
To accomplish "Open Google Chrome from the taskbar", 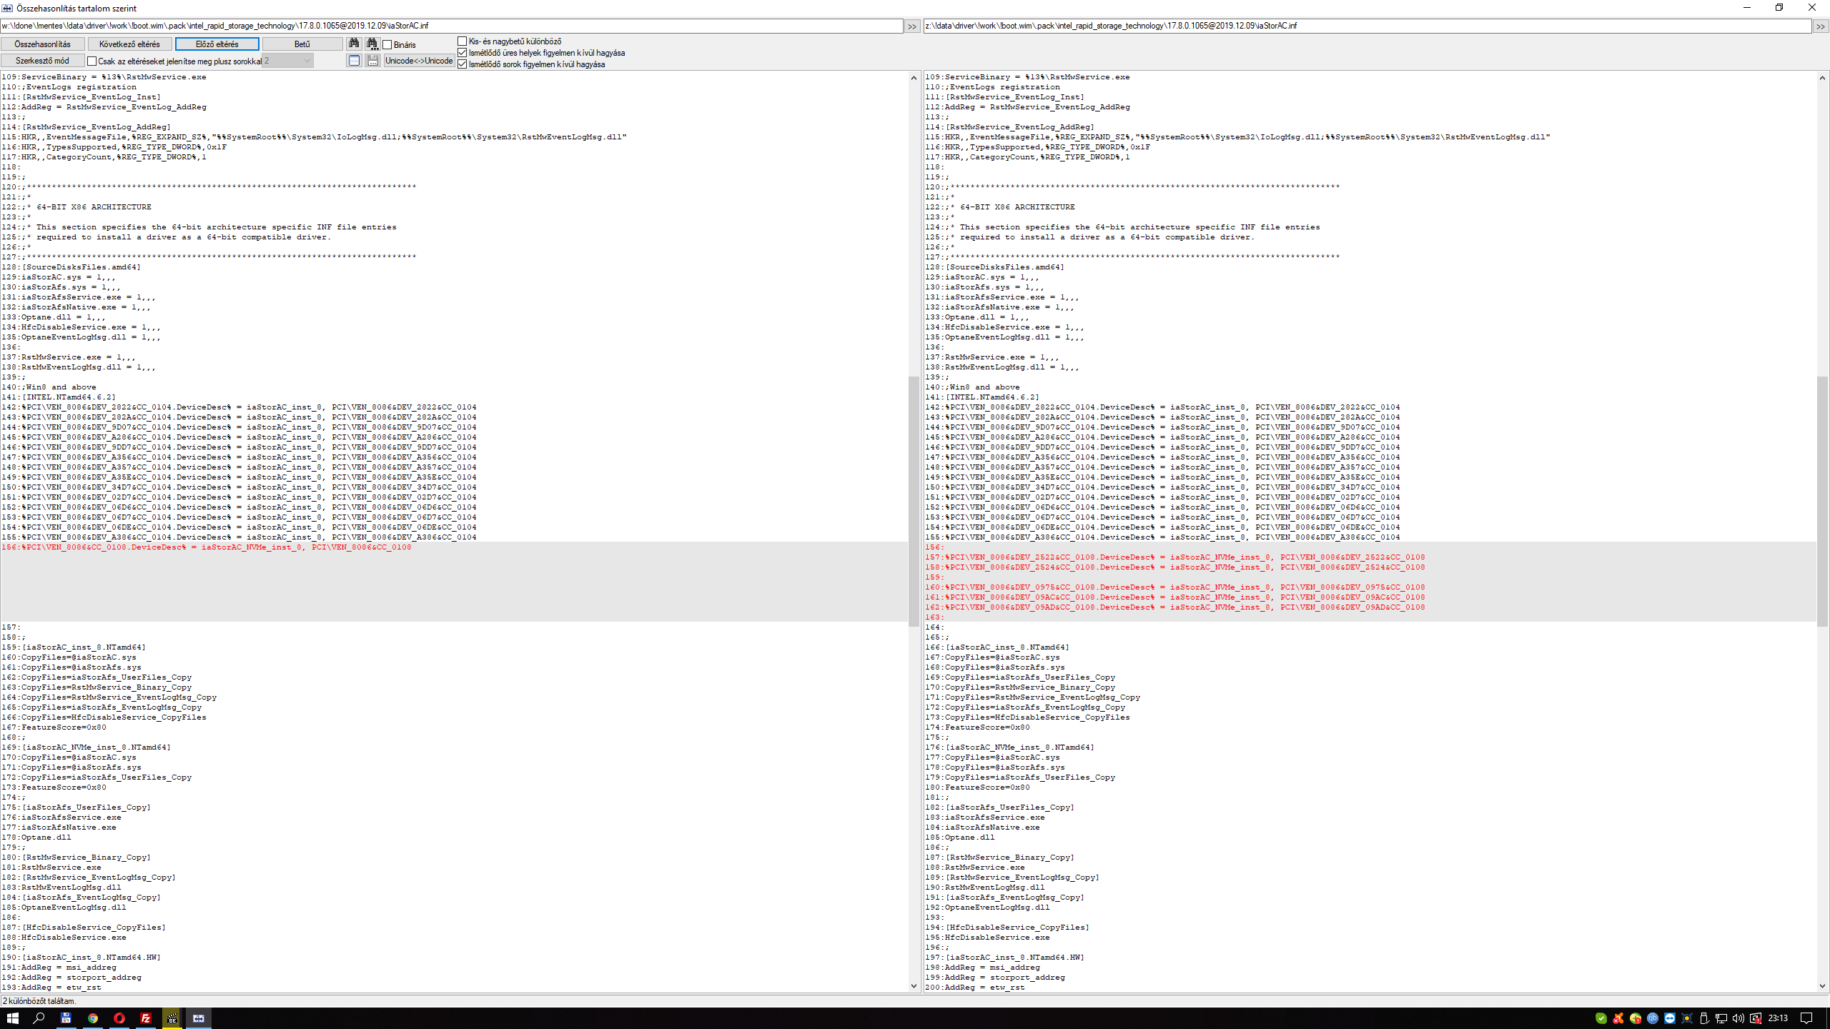I will tap(93, 1018).
